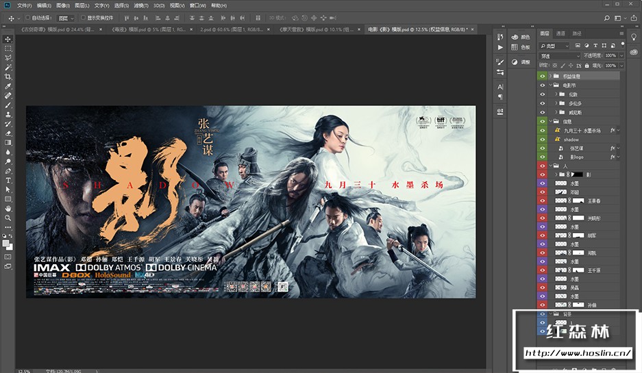This screenshot has height=373, width=642.
Task: Select the Brush tool
Action: 8,105
